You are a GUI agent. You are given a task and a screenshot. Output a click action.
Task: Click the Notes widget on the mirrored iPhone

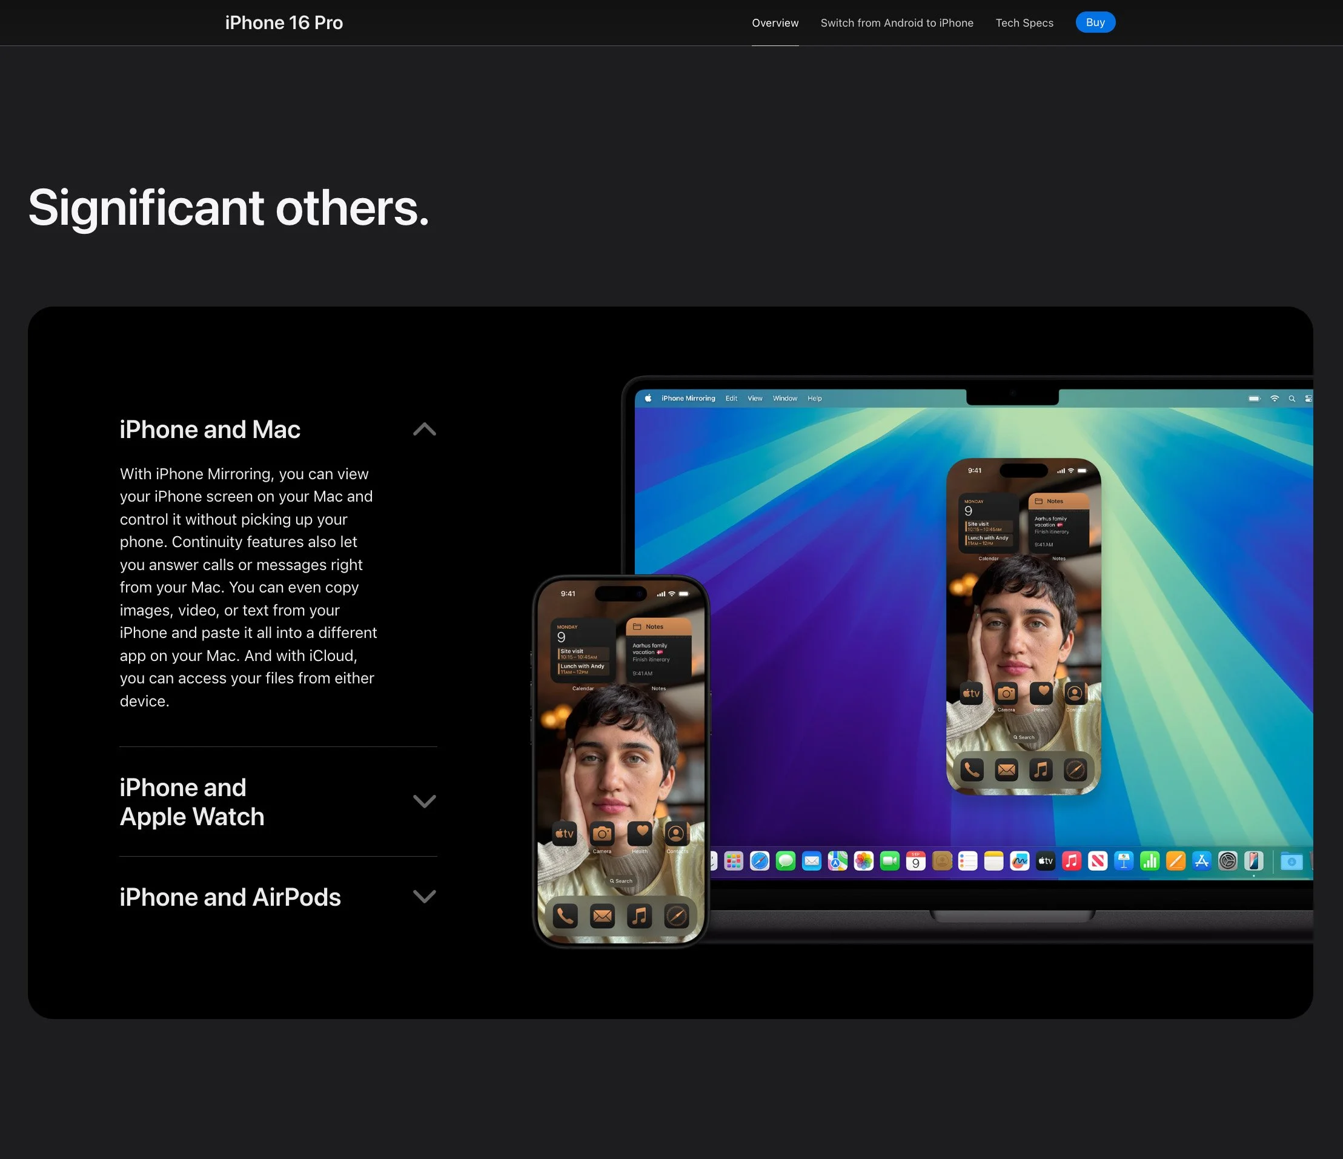click(x=1058, y=523)
